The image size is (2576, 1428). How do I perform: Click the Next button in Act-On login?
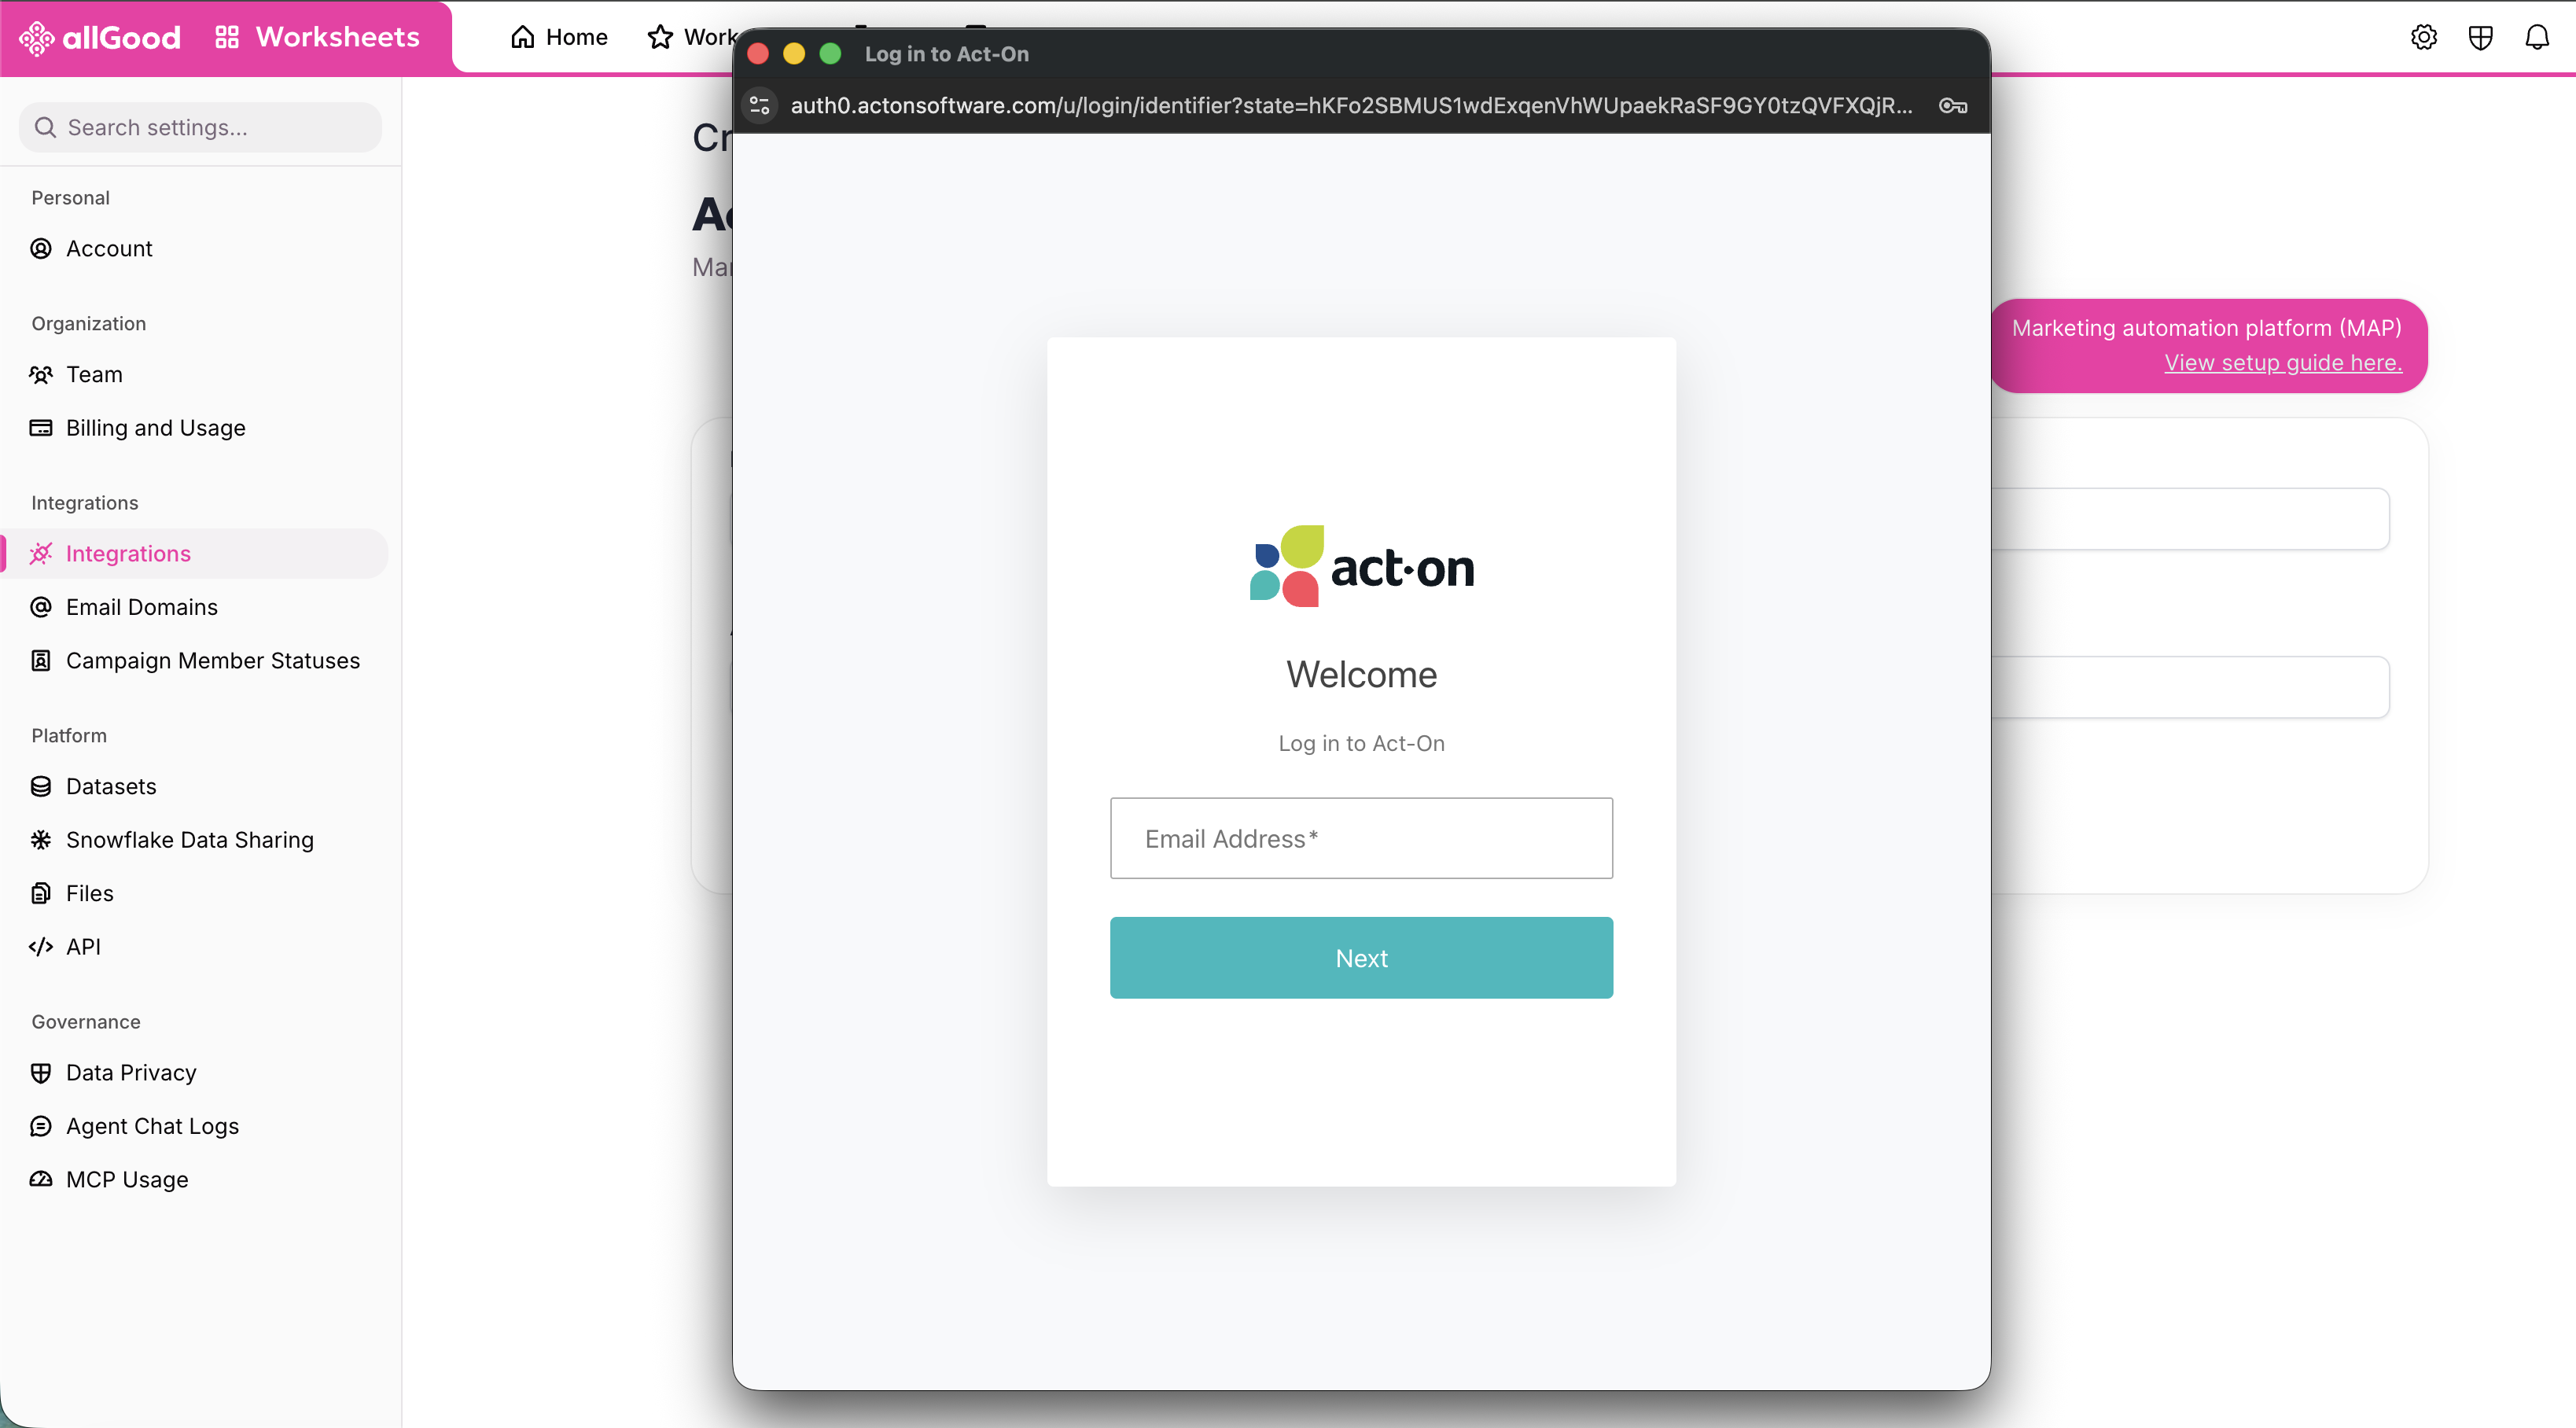tap(1361, 958)
